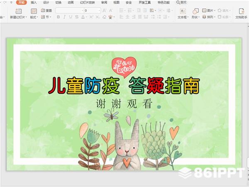Click the decrease font size icon
Viewport: 249px width, 187px height.
point(111,10)
